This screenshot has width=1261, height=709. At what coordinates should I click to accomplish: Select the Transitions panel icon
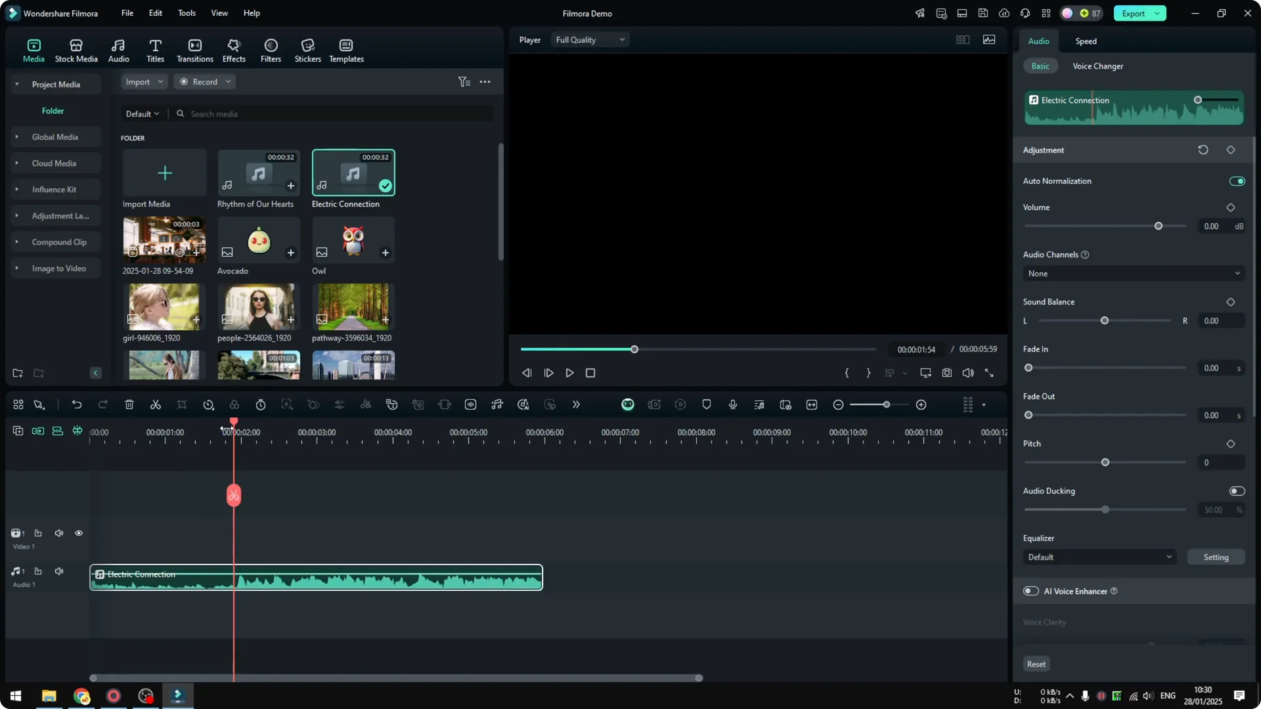pos(194,49)
